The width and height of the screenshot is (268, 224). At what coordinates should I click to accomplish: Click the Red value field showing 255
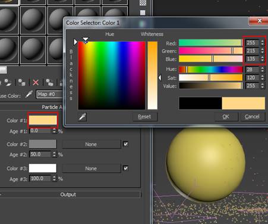[253, 43]
